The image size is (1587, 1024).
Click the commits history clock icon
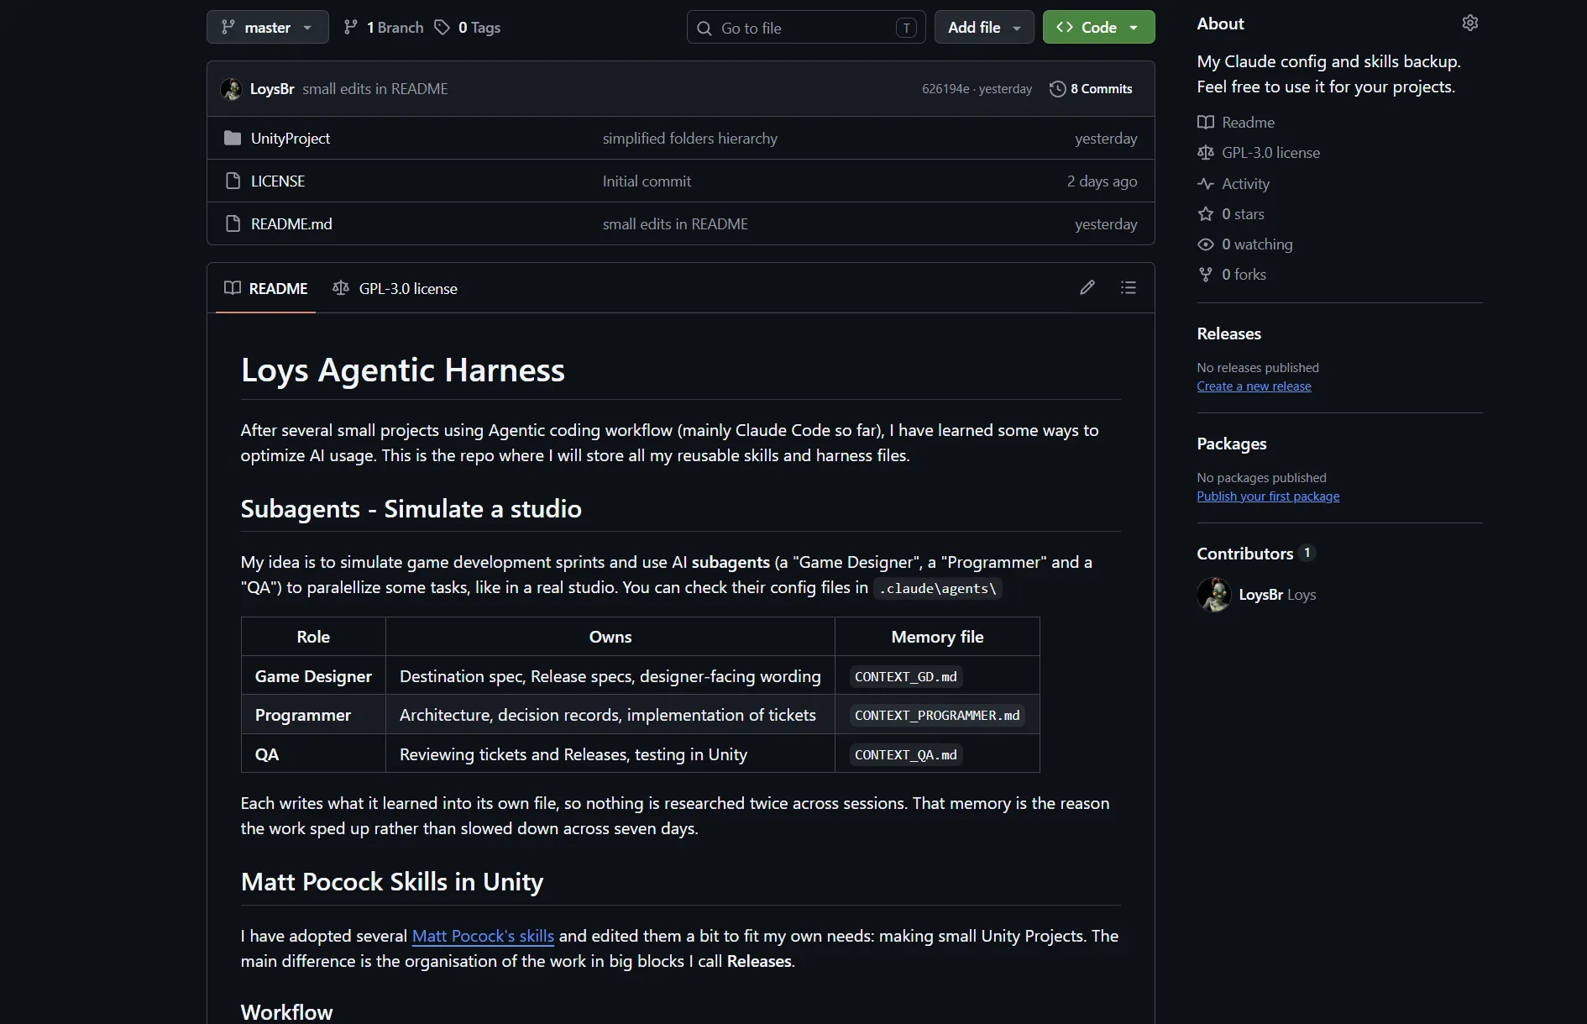tap(1057, 89)
